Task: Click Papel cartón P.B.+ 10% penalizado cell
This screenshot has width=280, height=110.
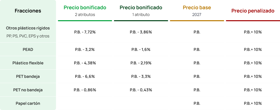Action: click(x=253, y=104)
